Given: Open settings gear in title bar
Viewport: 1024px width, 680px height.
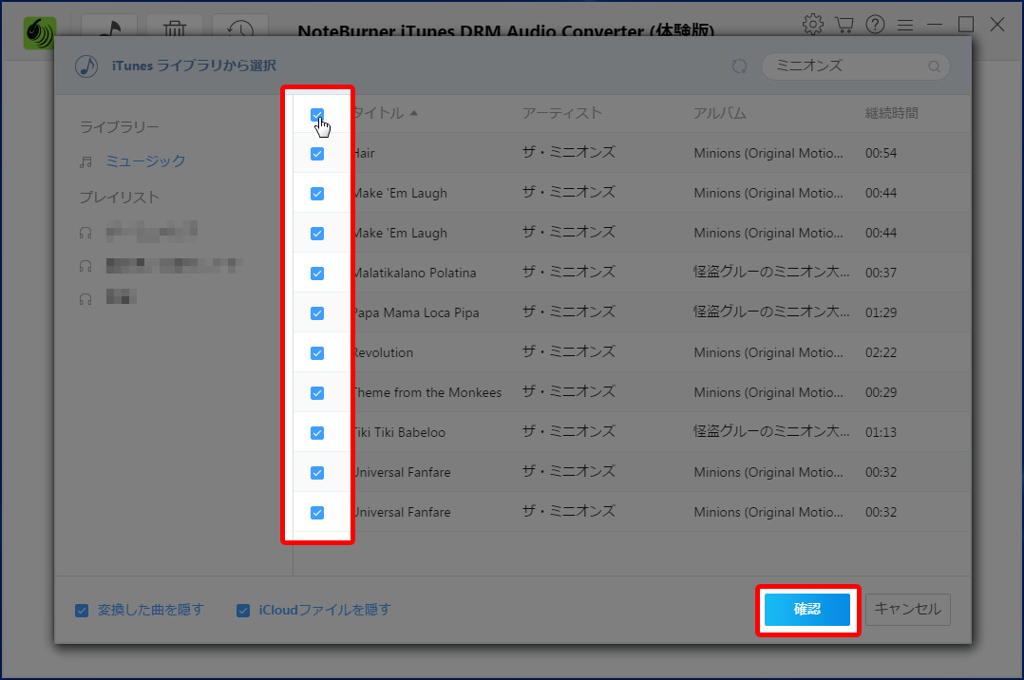Looking at the screenshot, I should [x=812, y=24].
